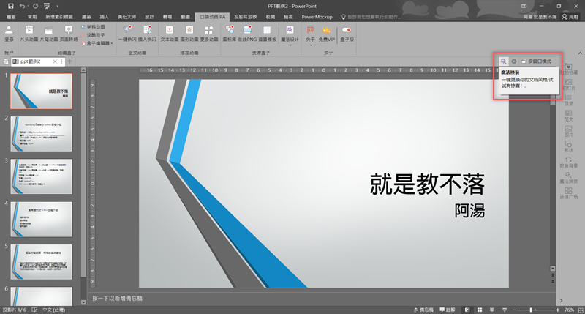Screen dimensions: 585x314
Task: Click the 魔法換裝 magic wand icon
Action: [504, 61]
